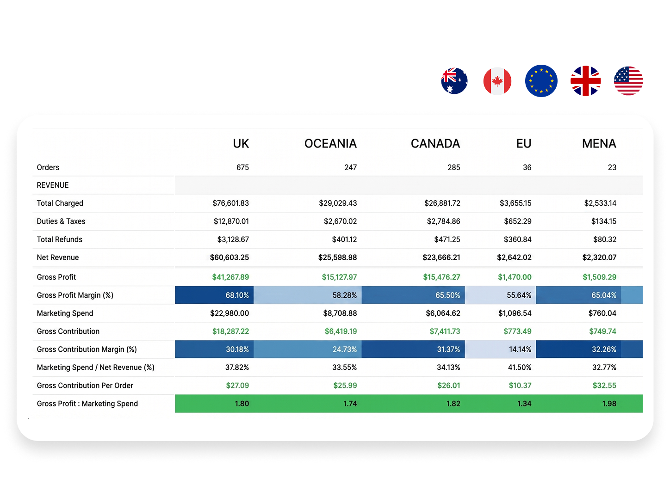
Task: Select marketing spend $8,708.88
Action: click(x=340, y=313)
